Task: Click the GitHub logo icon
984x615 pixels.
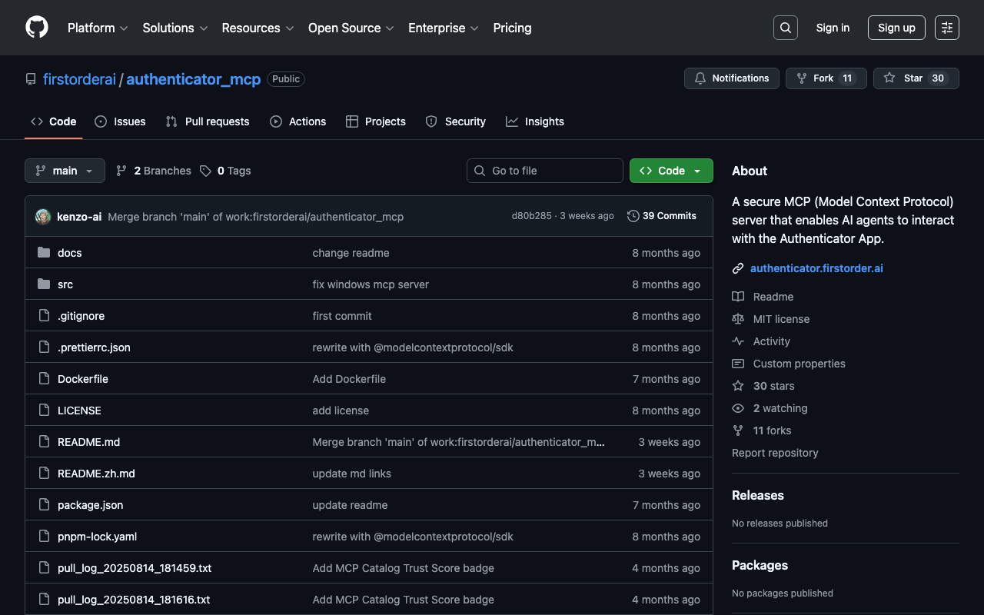Action: [37, 28]
